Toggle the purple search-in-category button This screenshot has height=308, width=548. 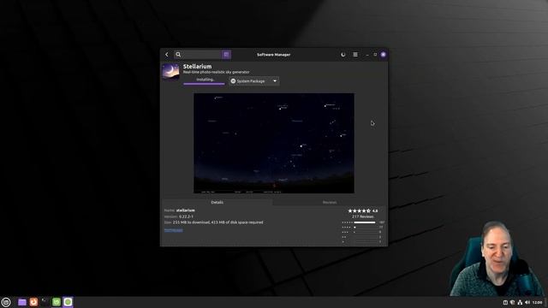pyautogui.click(x=226, y=55)
